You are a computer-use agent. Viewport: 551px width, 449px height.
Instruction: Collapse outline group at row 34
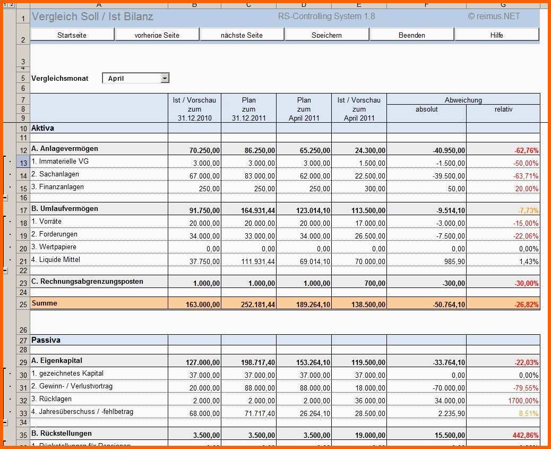pyautogui.click(x=5, y=422)
